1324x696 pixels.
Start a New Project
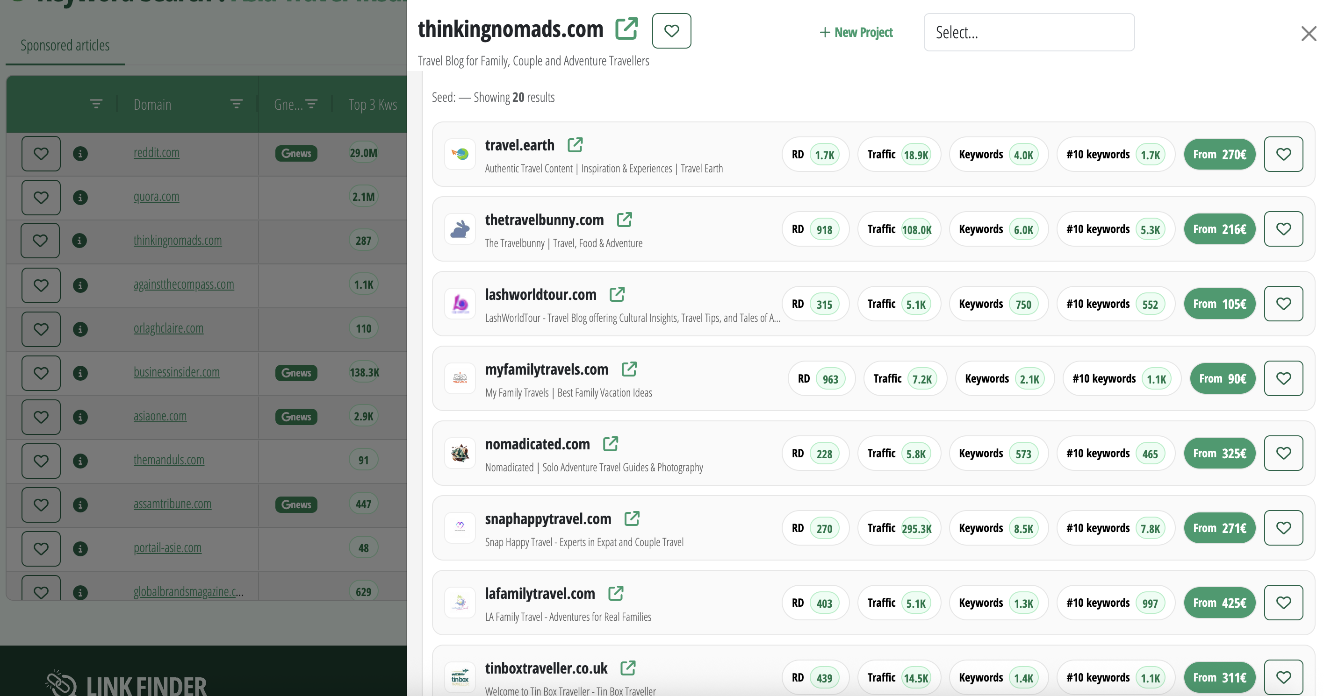click(x=856, y=32)
